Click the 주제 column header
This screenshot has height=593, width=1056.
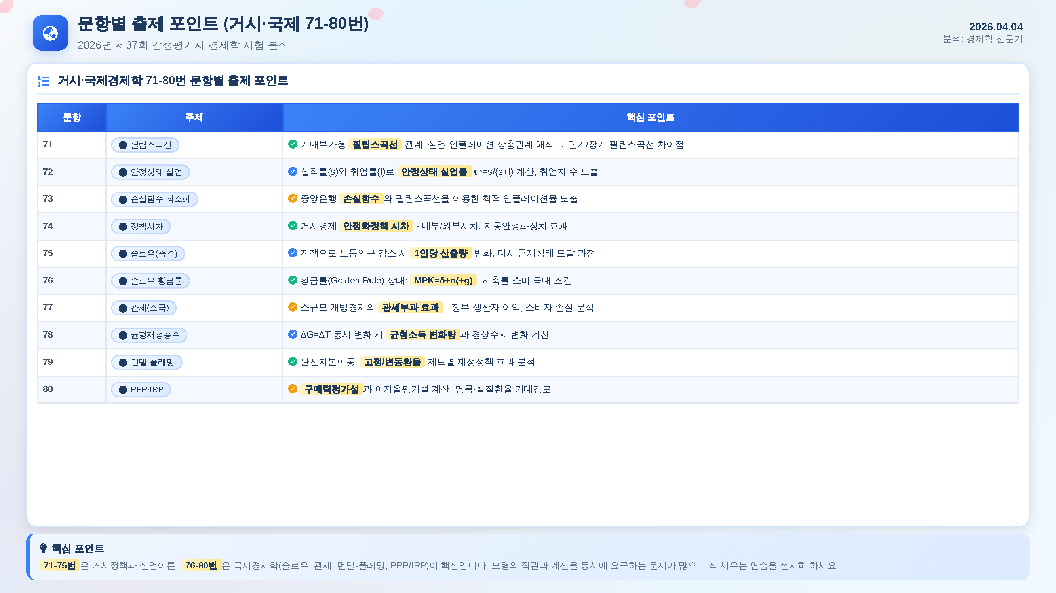click(x=194, y=117)
